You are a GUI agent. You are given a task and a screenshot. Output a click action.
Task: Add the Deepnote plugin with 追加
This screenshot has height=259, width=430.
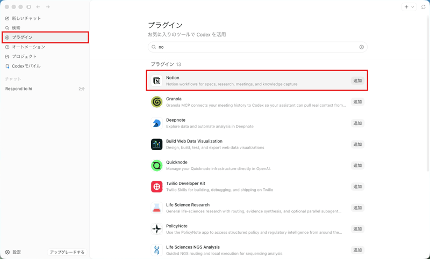(357, 123)
